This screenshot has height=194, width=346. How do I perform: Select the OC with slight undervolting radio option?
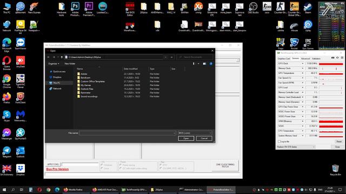(x=121, y=168)
